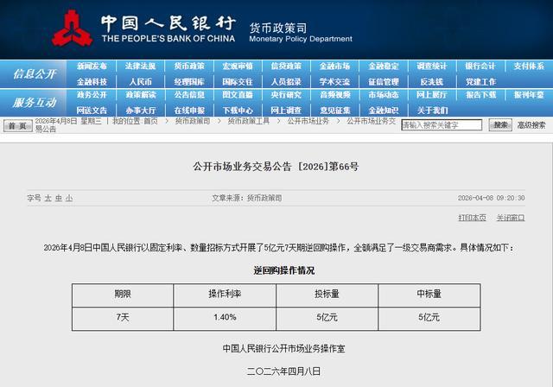Open 公开市场业务 breadcrumb link

tap(308, 121)
